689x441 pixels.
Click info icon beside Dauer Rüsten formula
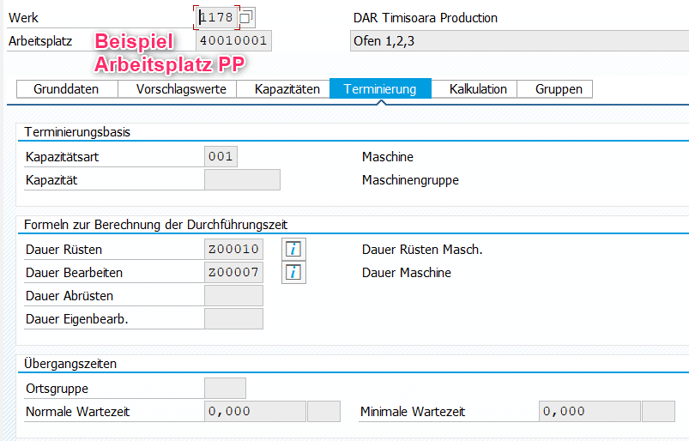(x=294, y=250)
